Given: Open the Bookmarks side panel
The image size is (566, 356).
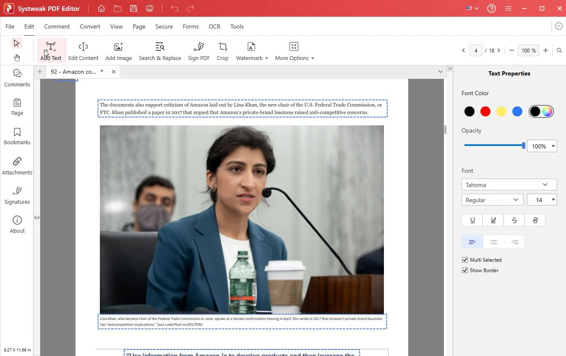Looking at the screenshot, I should [x=17, y=136].
